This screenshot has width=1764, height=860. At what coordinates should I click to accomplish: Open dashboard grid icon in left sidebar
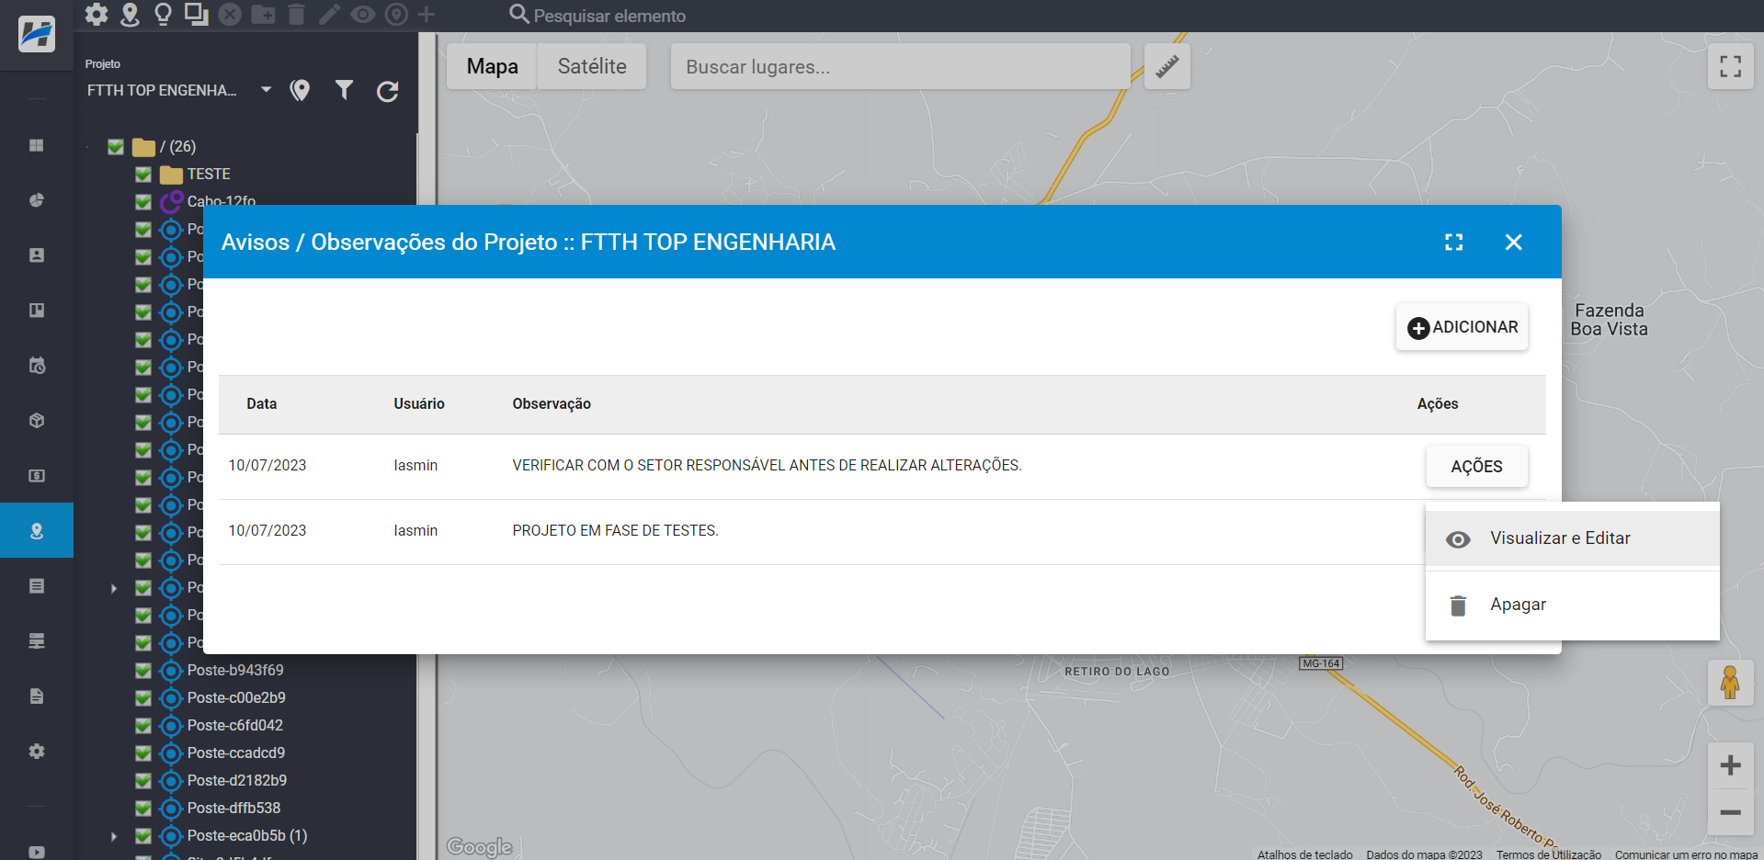37,145
